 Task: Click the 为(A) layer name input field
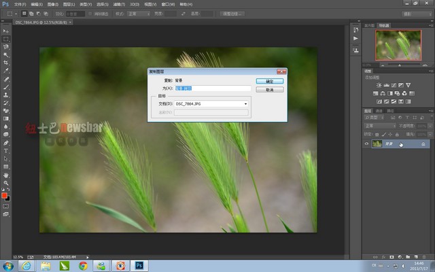pos(212,88)
